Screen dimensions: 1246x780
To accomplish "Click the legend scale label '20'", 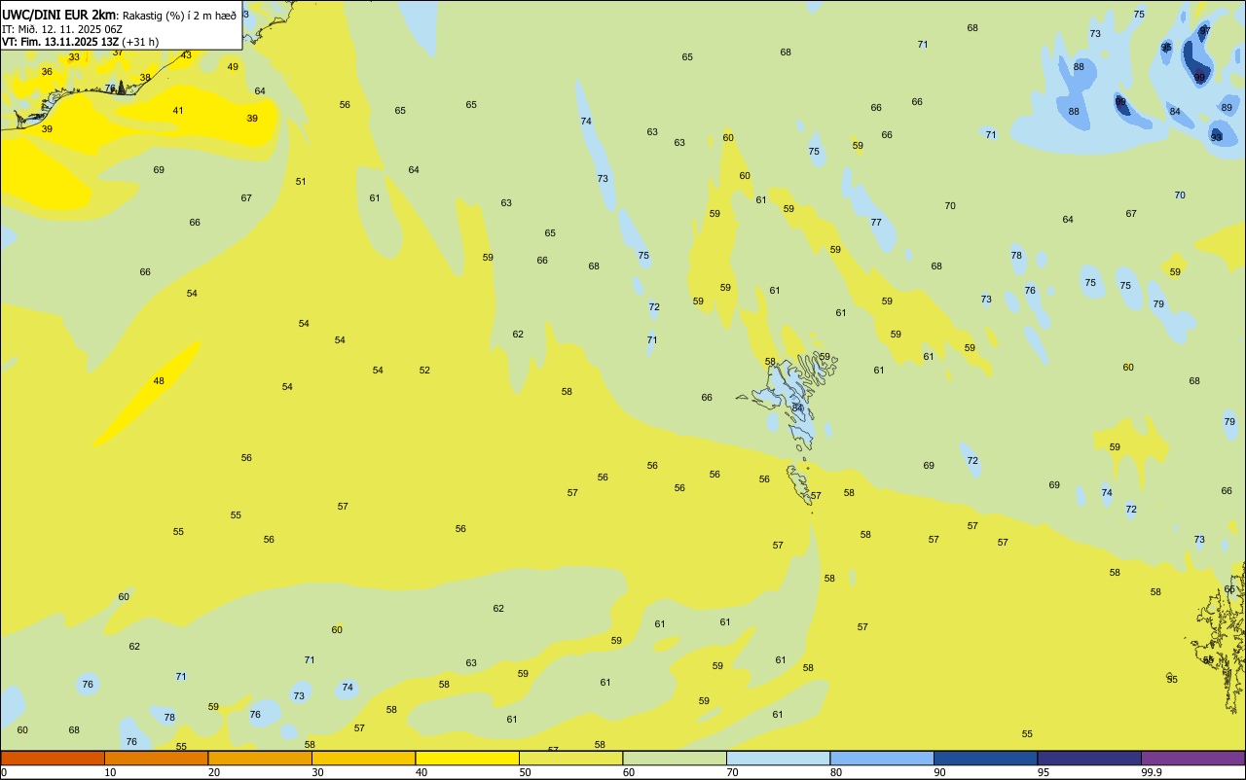I will [214, 772].
